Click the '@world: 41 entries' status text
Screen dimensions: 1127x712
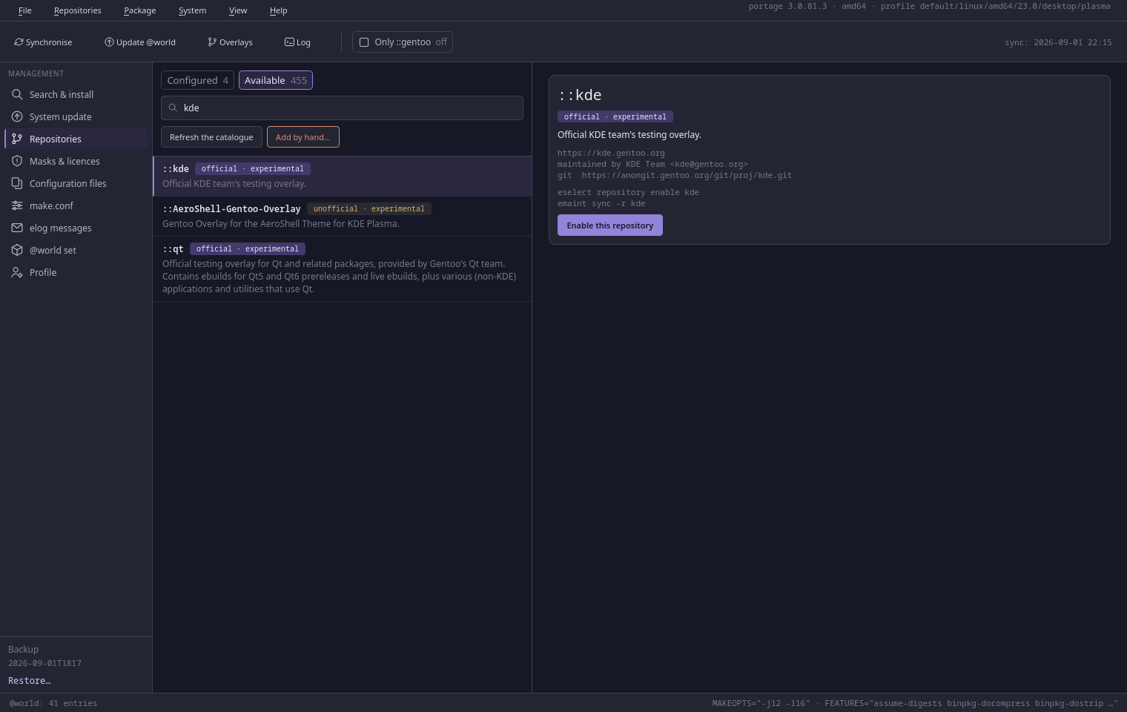pos(53,703)
